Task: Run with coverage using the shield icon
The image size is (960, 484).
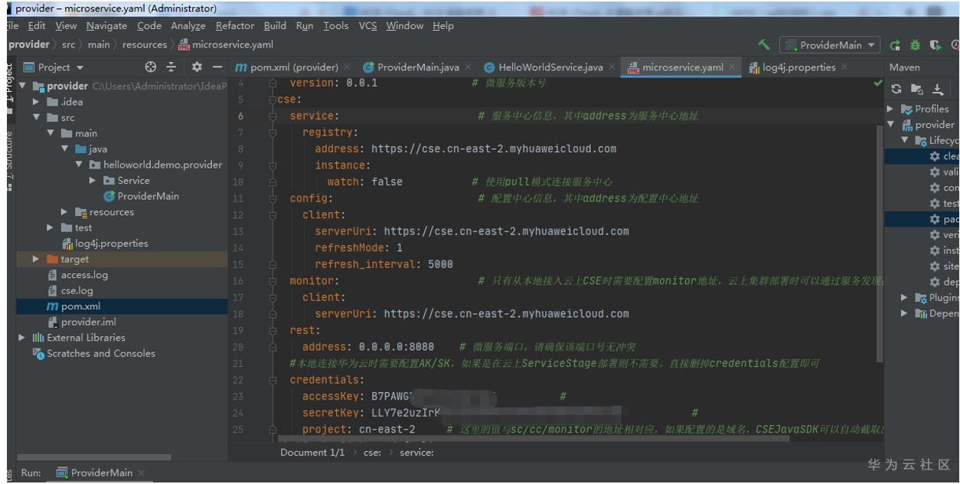Action: point(937,46)
